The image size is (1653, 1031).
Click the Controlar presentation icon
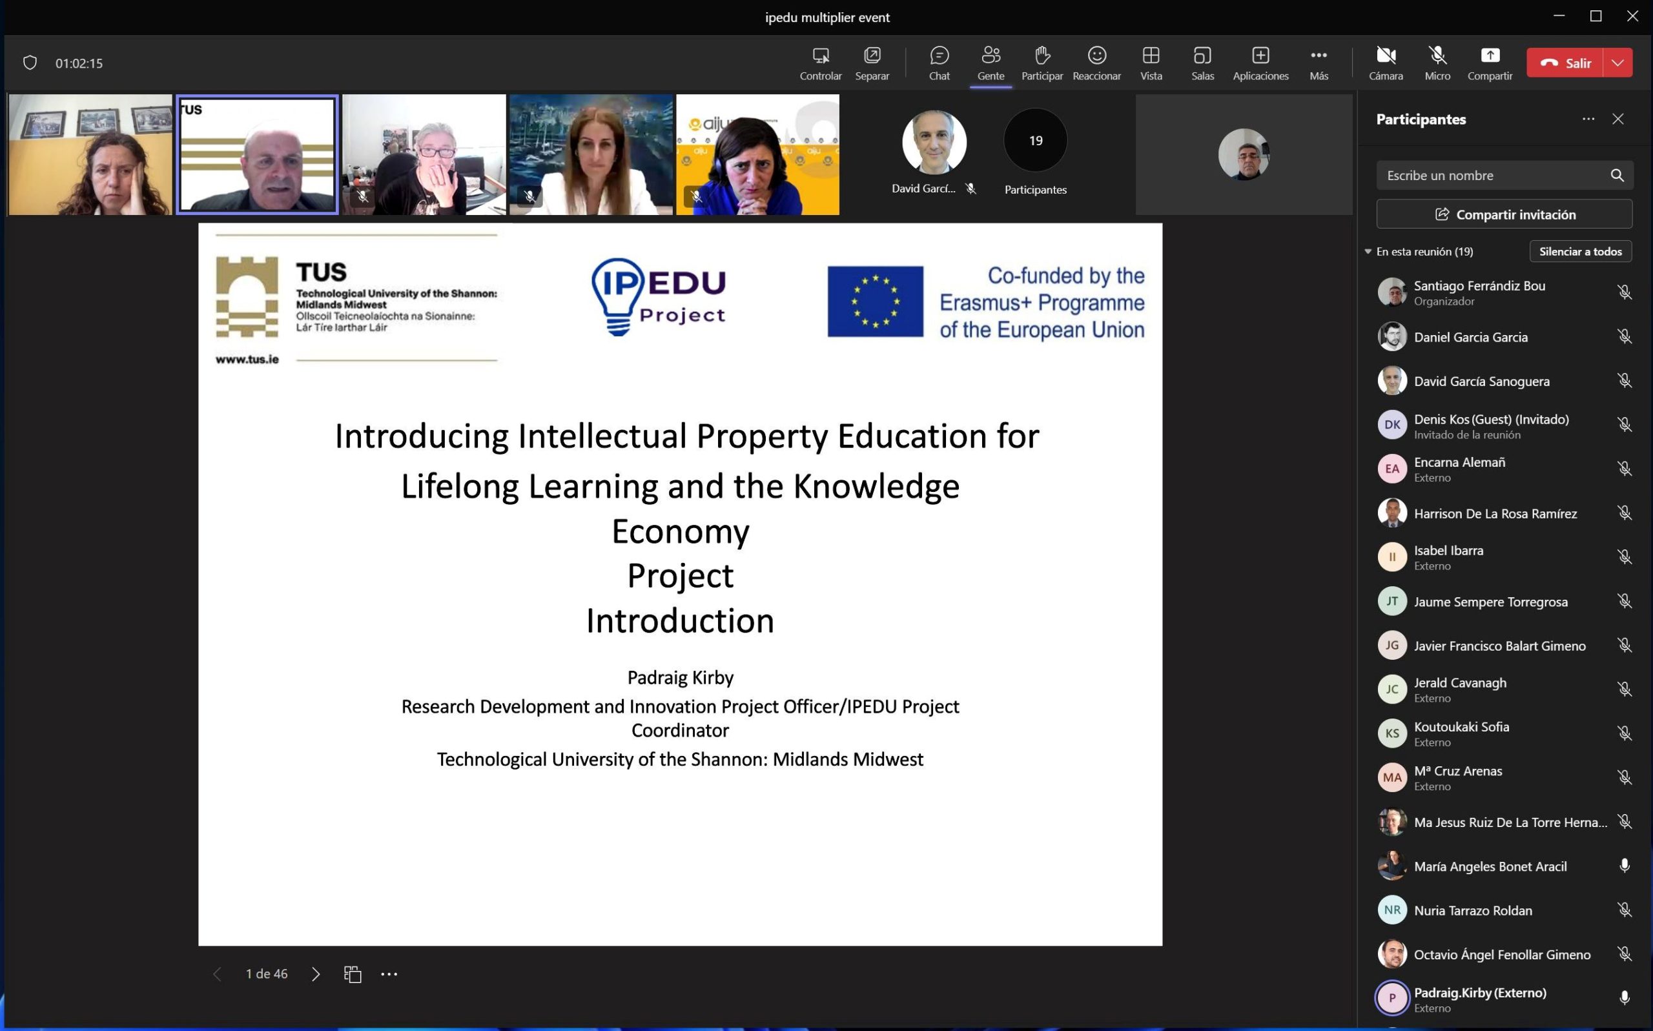pos(820,63)
